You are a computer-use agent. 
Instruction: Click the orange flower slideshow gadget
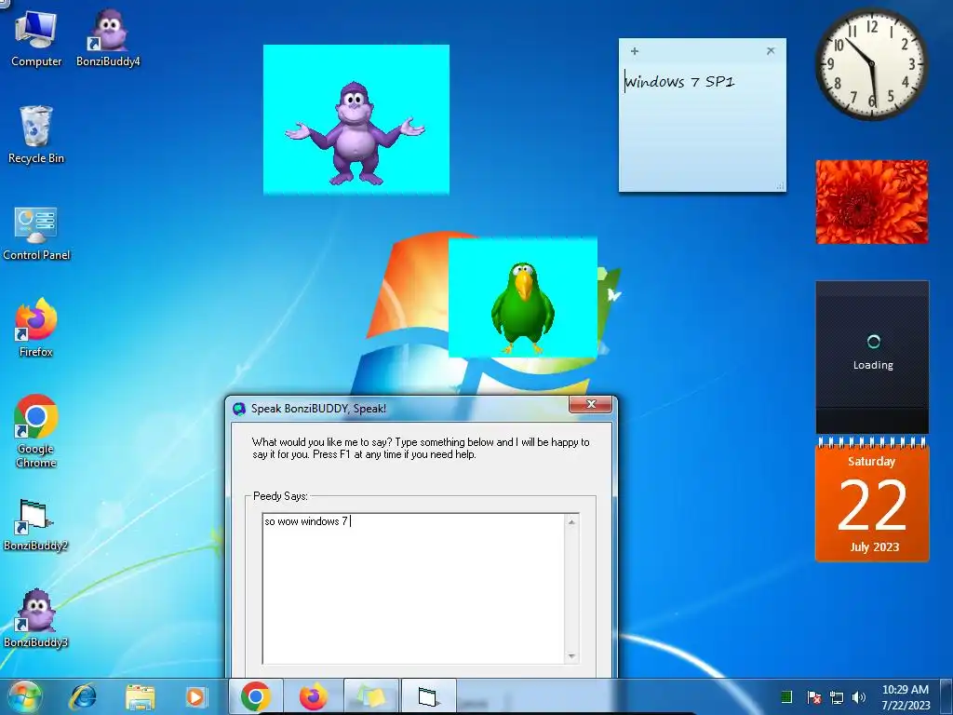[871, 202]
